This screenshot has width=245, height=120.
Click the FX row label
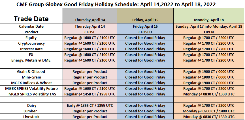tap(31, 54)
